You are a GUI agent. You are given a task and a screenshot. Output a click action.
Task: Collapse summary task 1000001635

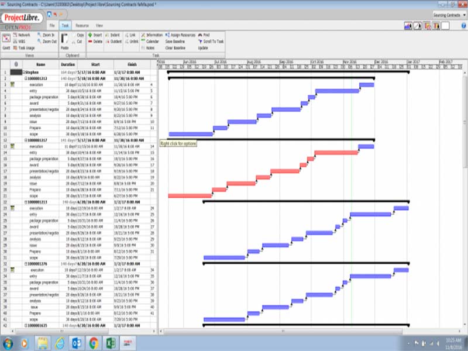(x=26, y=326)
